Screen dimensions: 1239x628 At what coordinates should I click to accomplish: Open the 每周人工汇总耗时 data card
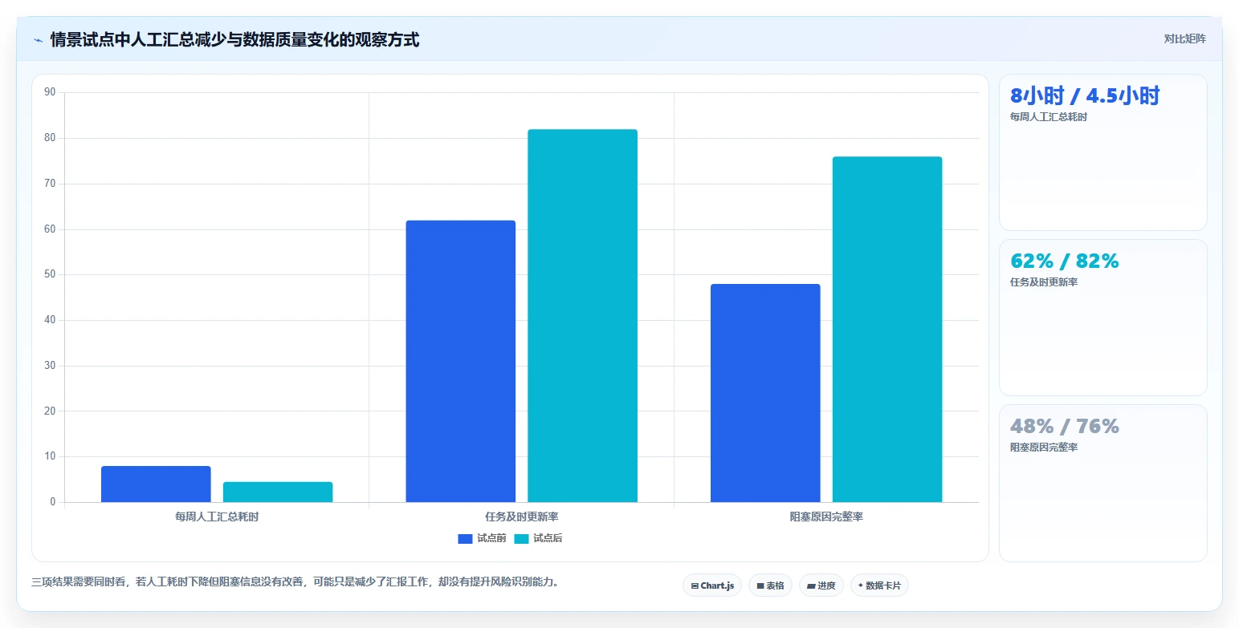point(1102,152)
